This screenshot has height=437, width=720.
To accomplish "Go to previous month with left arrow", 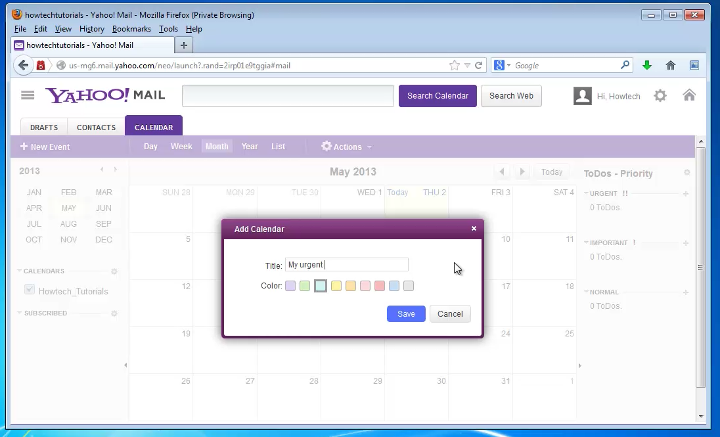I will point(502,172).
